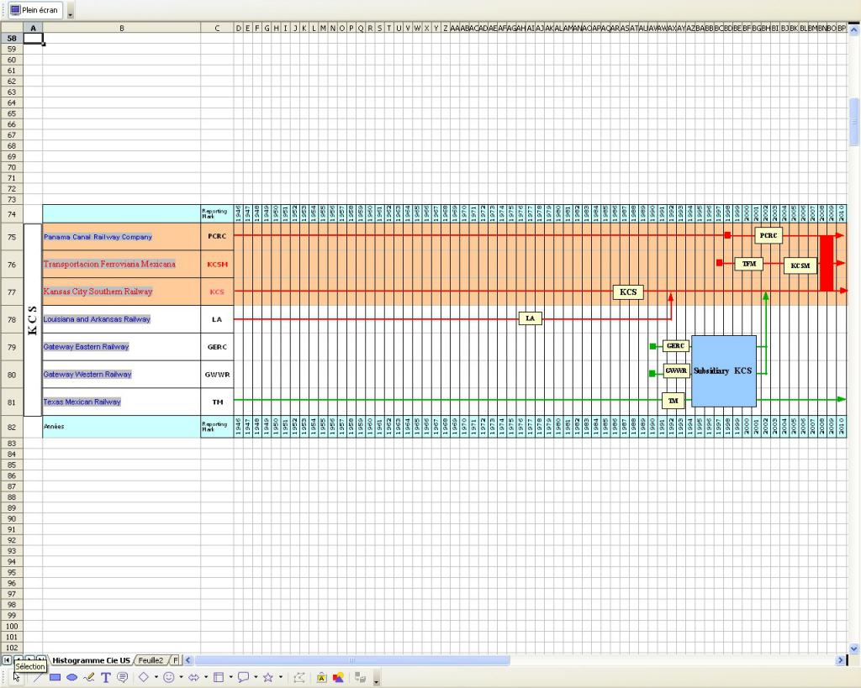Select row 77 header
Viewport: 861px width, 688px height.
click(12, 291)
